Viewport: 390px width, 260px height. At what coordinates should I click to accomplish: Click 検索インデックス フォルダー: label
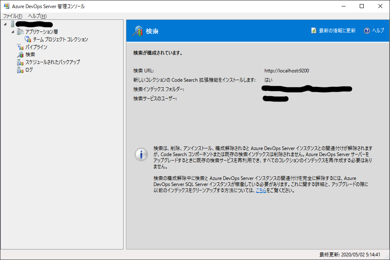pyautogui.click(x=159, y=89)
